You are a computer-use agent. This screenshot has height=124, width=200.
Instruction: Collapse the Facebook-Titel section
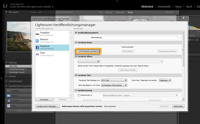(76, 75)
